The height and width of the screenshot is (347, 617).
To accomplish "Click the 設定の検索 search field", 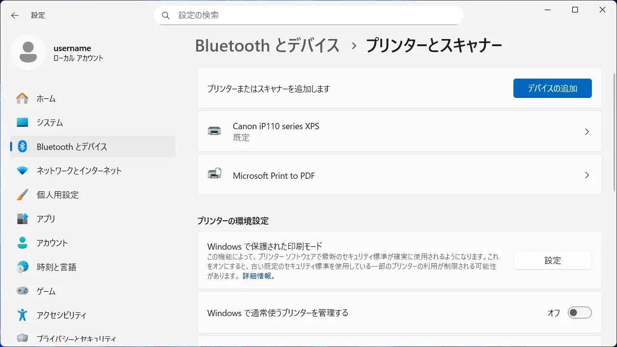I will point(308,15).
